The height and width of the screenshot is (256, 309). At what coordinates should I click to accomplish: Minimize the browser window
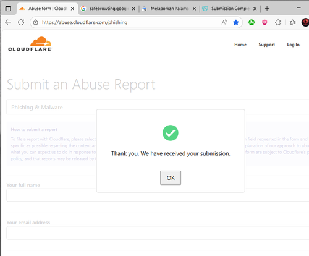click(298, 8)
